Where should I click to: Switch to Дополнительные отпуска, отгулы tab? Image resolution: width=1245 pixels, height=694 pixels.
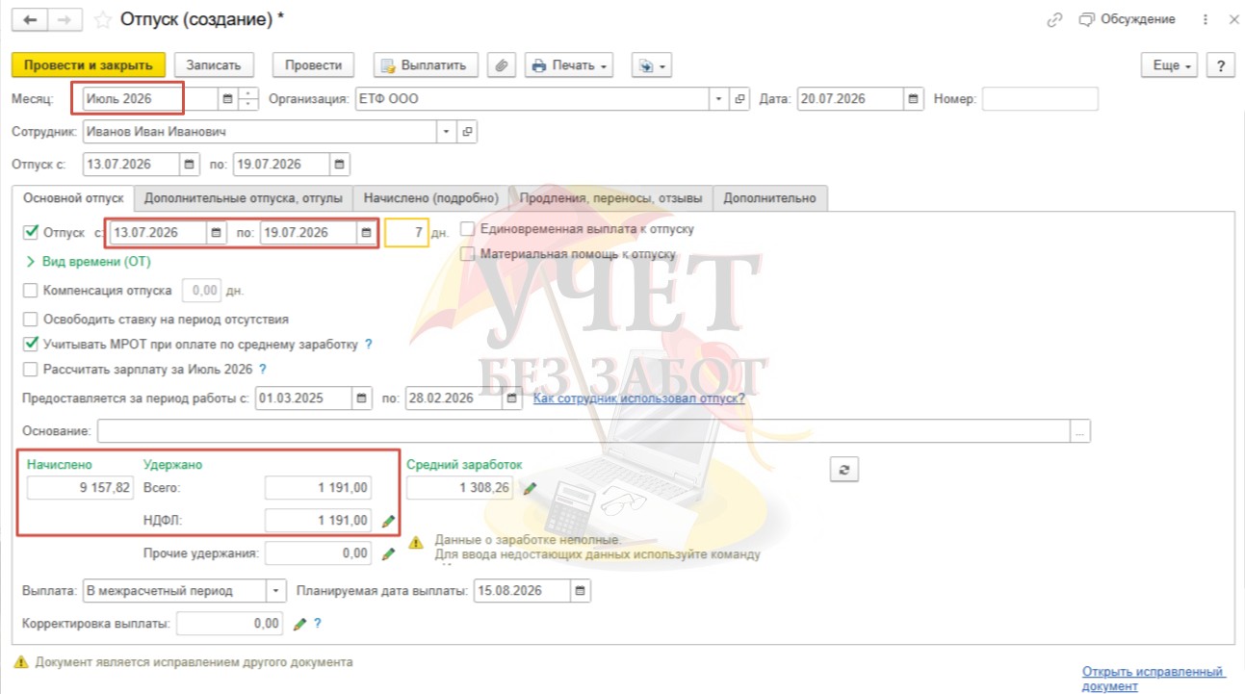244,198
